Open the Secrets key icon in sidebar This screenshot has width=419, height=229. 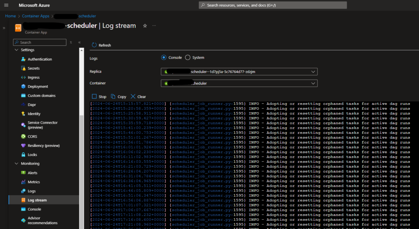[x=24, y=69]
